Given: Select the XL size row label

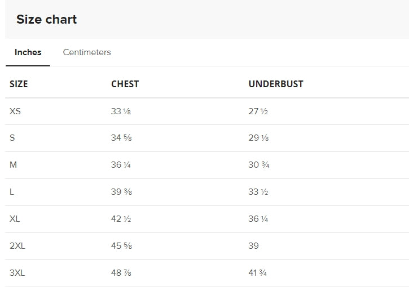Looking at the screenshot, I should [x=15, y=219].
